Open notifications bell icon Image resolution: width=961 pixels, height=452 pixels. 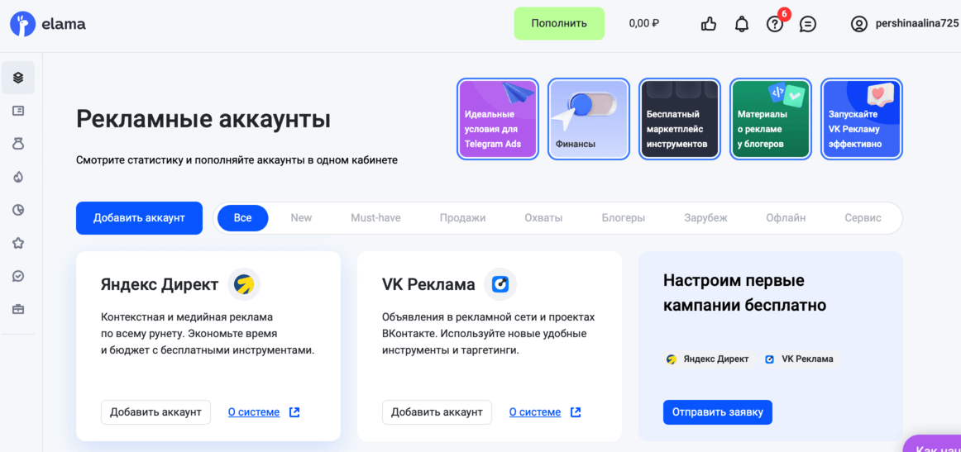[742, 25]
